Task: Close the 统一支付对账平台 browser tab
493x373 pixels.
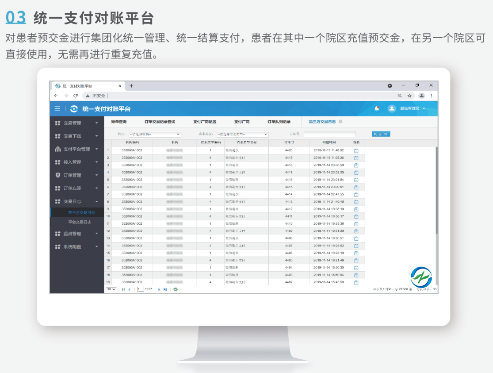Action: pyautogui.click(x=120, y=86)
